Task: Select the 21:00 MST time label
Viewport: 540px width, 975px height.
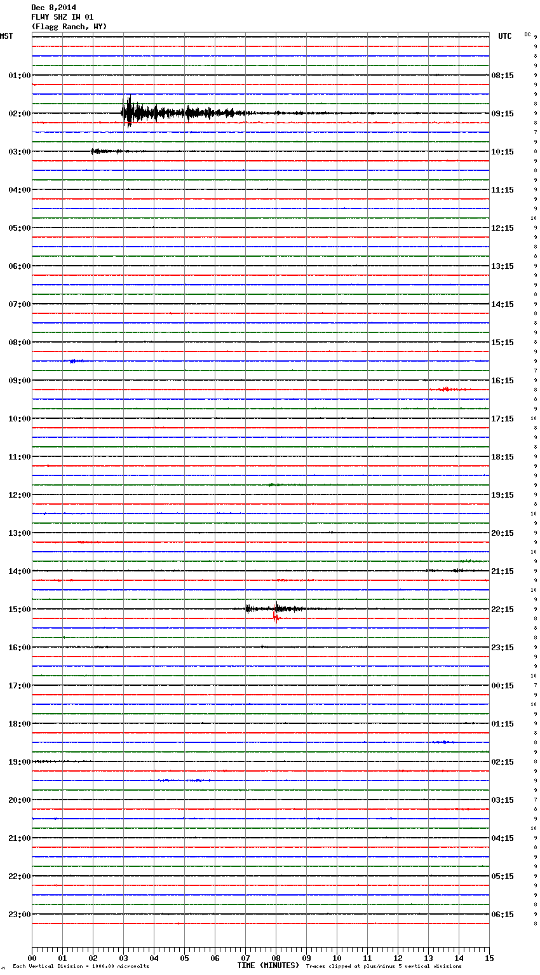Action: [x=19, y=838]
